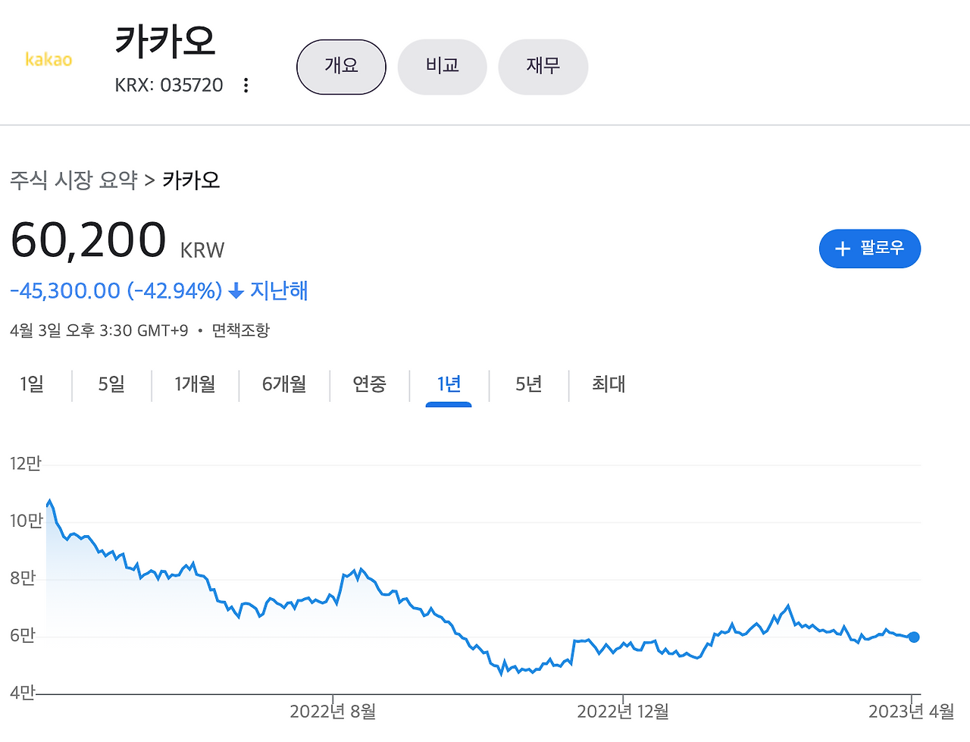Follow Kakao stock with 팔로우 button
970x742 pixels.
[x=870, y=248]
